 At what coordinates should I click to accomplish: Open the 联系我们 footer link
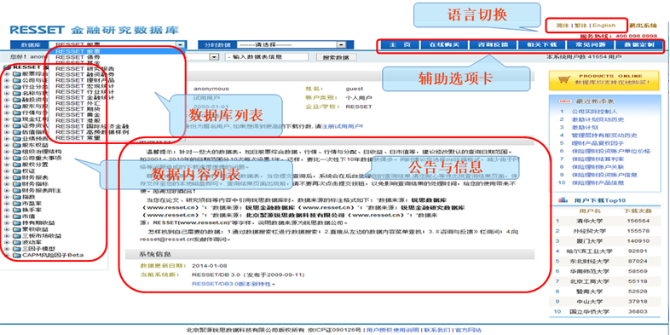[x=436, y=330]
